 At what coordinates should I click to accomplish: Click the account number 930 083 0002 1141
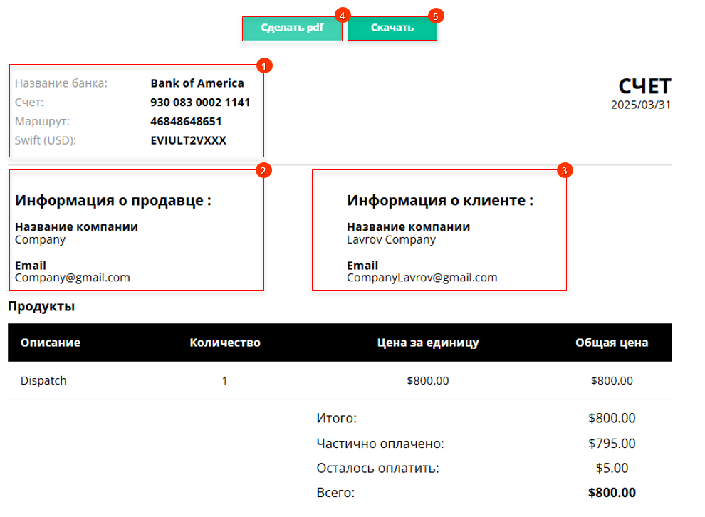(x=200, y=103)
